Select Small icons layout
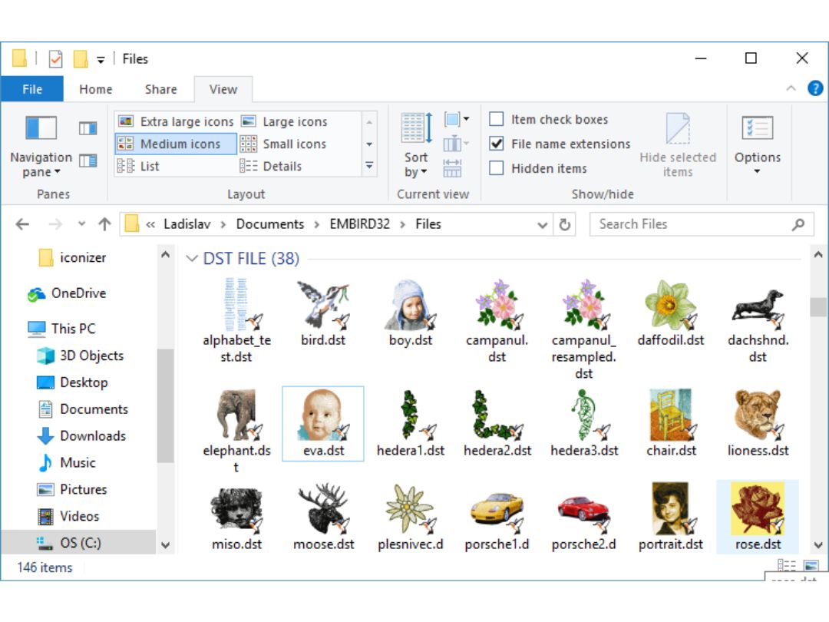 click(284, 144)
